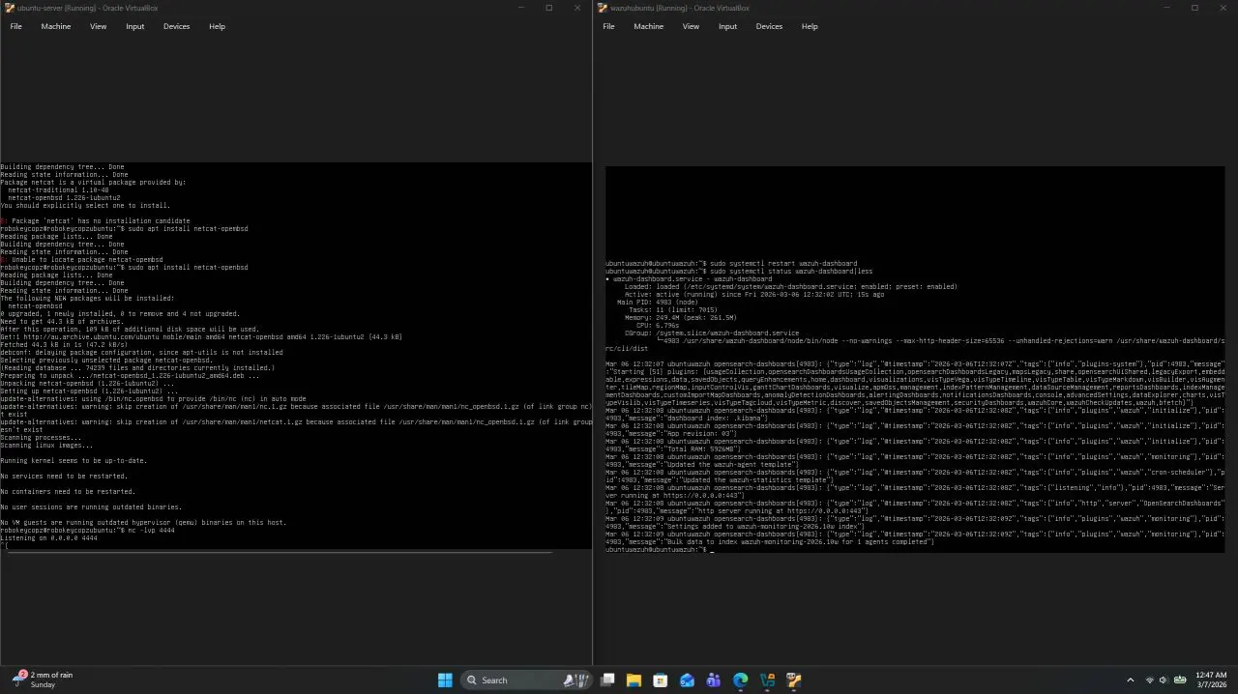Open Machine menu in wazuhubuntu window

(649, 26)
